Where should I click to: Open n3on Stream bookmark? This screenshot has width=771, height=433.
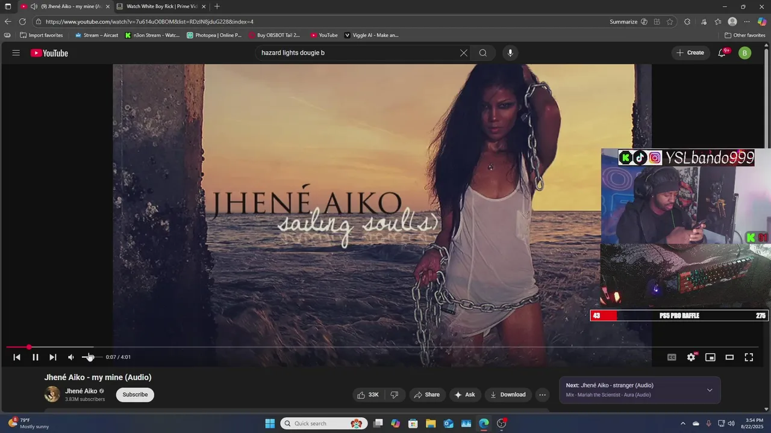[x=152, y=35]
